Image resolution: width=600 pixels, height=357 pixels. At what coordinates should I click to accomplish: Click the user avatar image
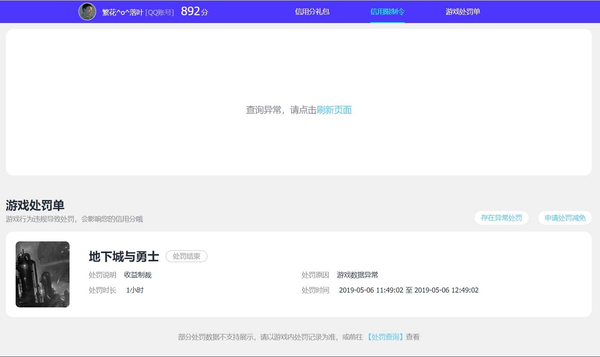[x=87, y=11]
